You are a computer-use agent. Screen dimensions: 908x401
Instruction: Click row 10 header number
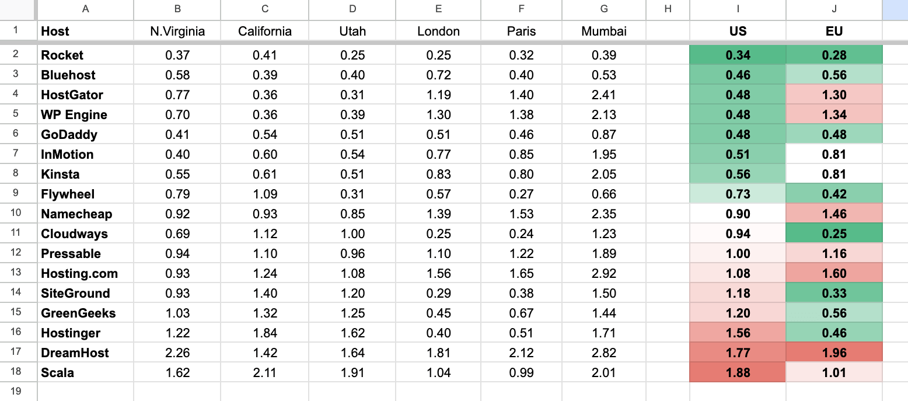point(15,214)
